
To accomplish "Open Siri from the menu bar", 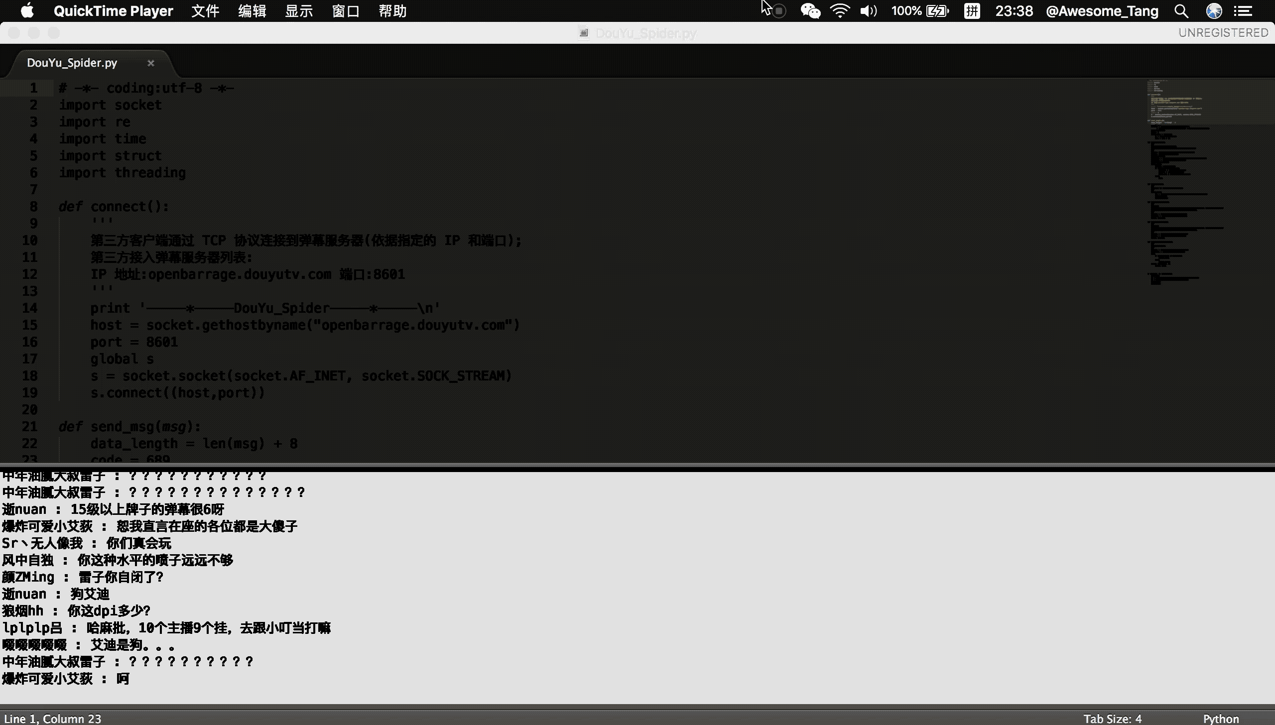I will [1214, 11].
